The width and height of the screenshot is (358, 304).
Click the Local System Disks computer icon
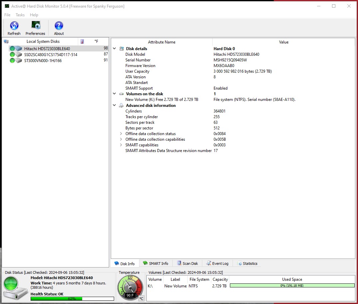pos(6,41)
